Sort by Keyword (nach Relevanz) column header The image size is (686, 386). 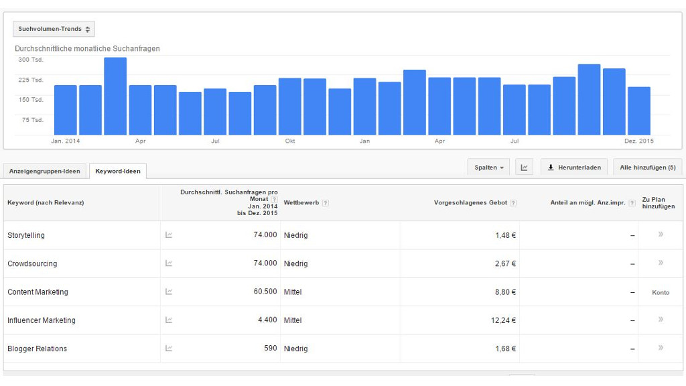pos(46,202)
